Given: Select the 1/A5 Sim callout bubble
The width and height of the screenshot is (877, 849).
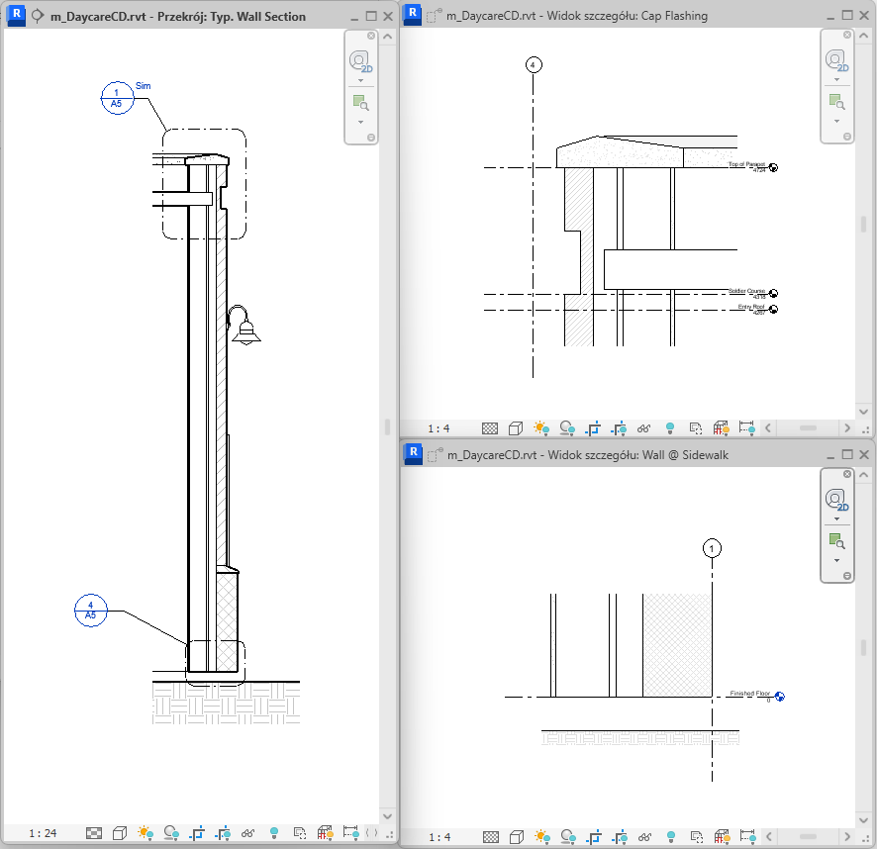Looking at the screenshot, I should click(x=117, y=98).
